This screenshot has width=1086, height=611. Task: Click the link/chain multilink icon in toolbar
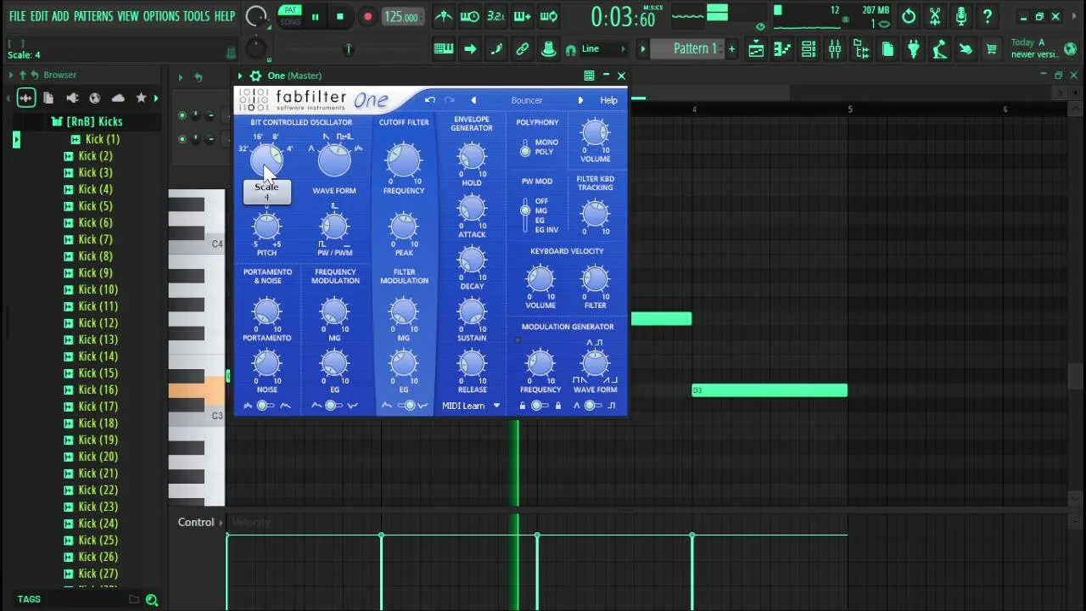523,49
